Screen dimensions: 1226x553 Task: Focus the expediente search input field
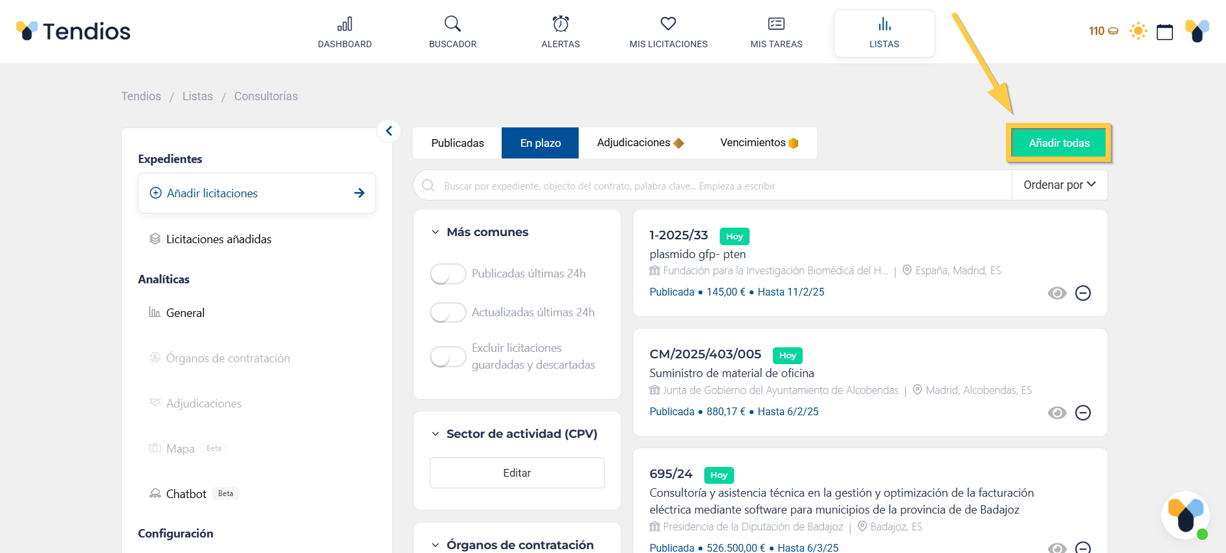719,186
